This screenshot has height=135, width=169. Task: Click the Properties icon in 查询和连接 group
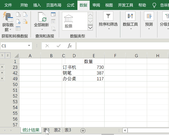(x=53, y=22)
